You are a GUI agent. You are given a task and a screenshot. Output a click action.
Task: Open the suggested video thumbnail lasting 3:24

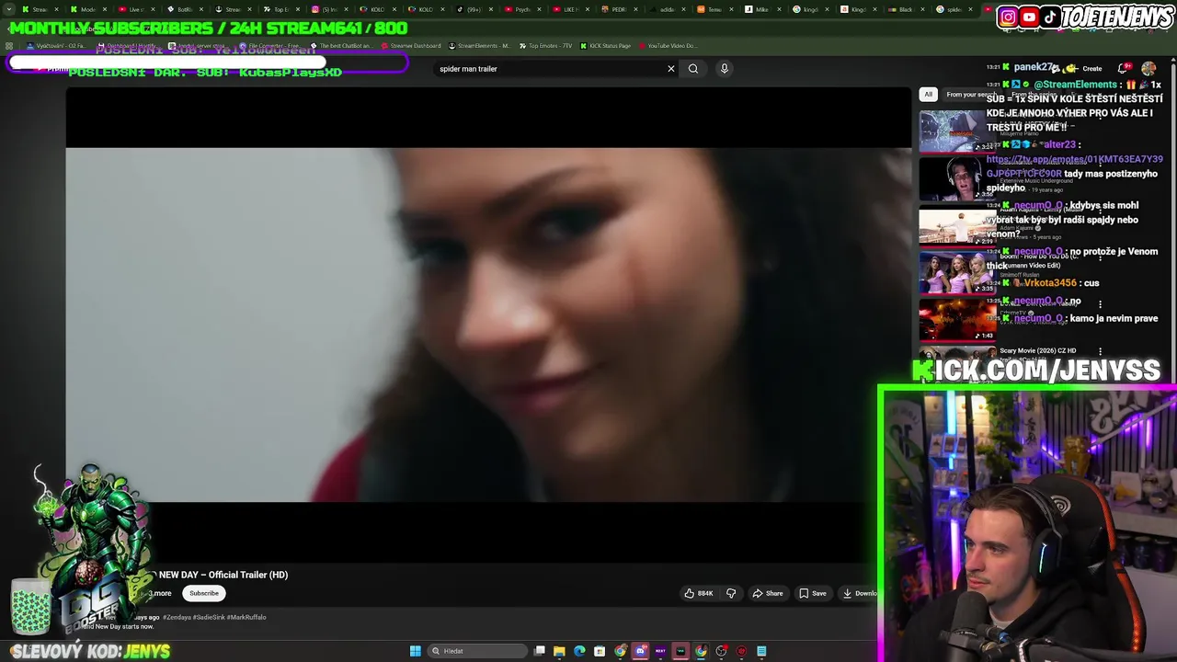point(957,131)
